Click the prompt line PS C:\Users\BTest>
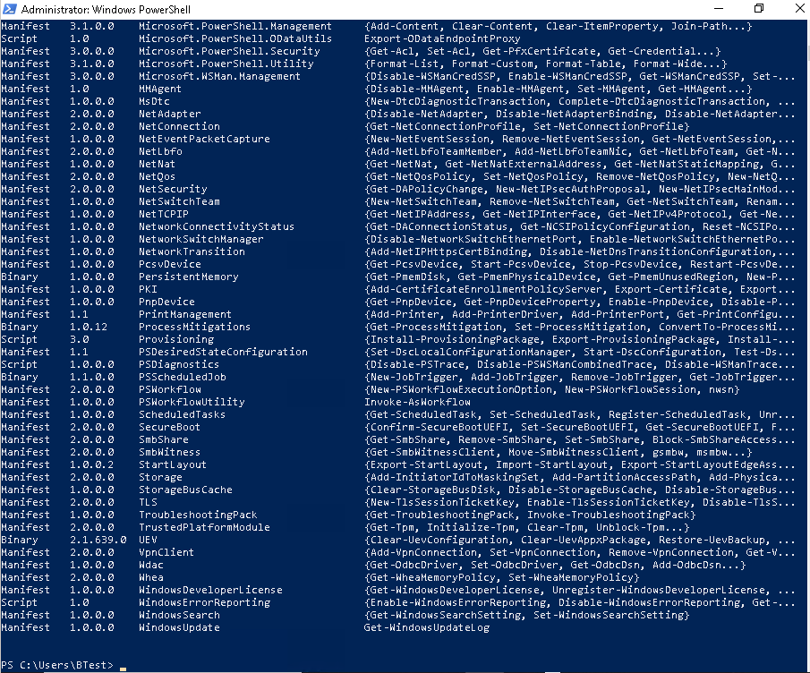This screenshot has width=810, height=673. click(56, 665)
